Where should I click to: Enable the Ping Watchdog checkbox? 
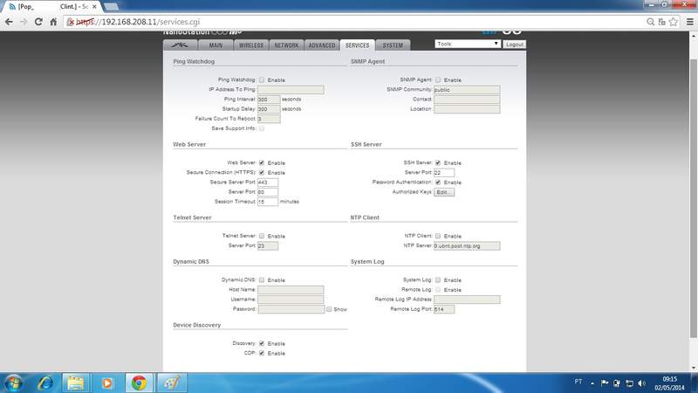(262, 79)
